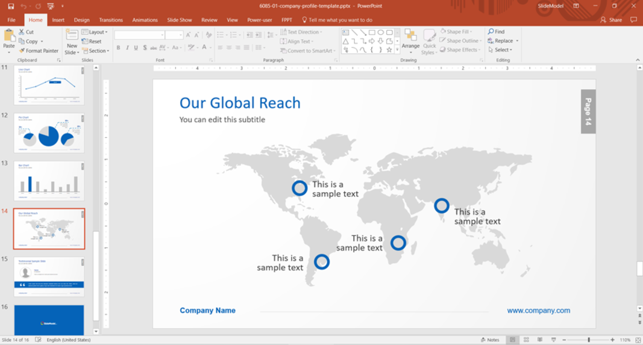The height and width of the screenshot is (345, 643).
Task: Open Slide Sorter view from status bar
Action: click(526, 340)
